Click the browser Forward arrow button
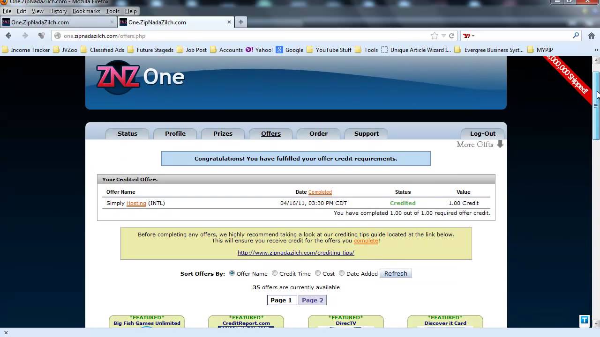The width and height of the screenshot is (600, 337). tap(25, 36)
